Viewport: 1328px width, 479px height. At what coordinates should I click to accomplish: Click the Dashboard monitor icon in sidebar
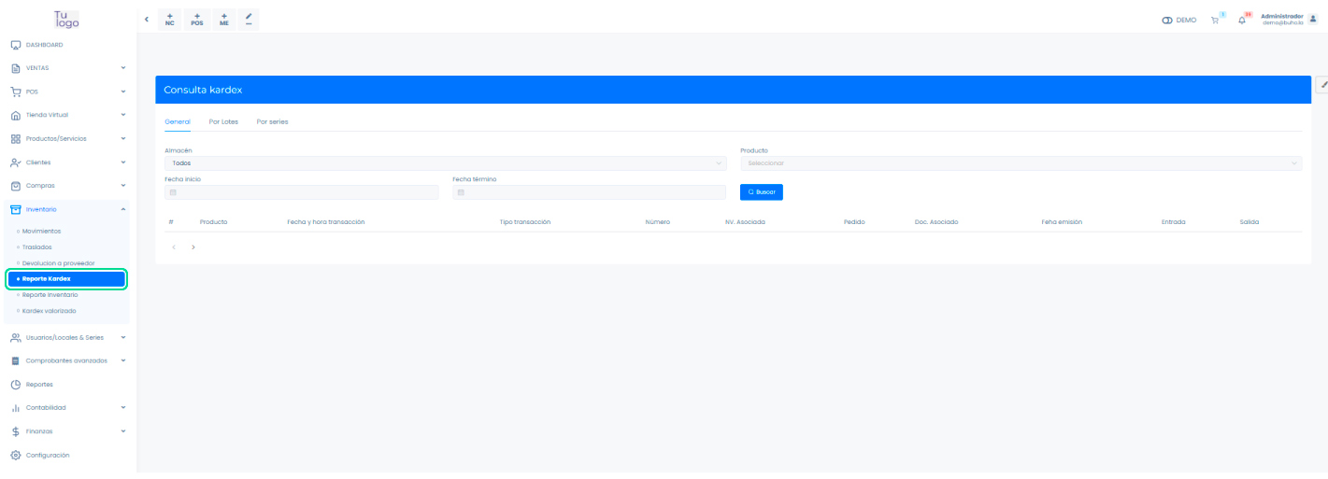pyautogui.click(x=16, y=45)
